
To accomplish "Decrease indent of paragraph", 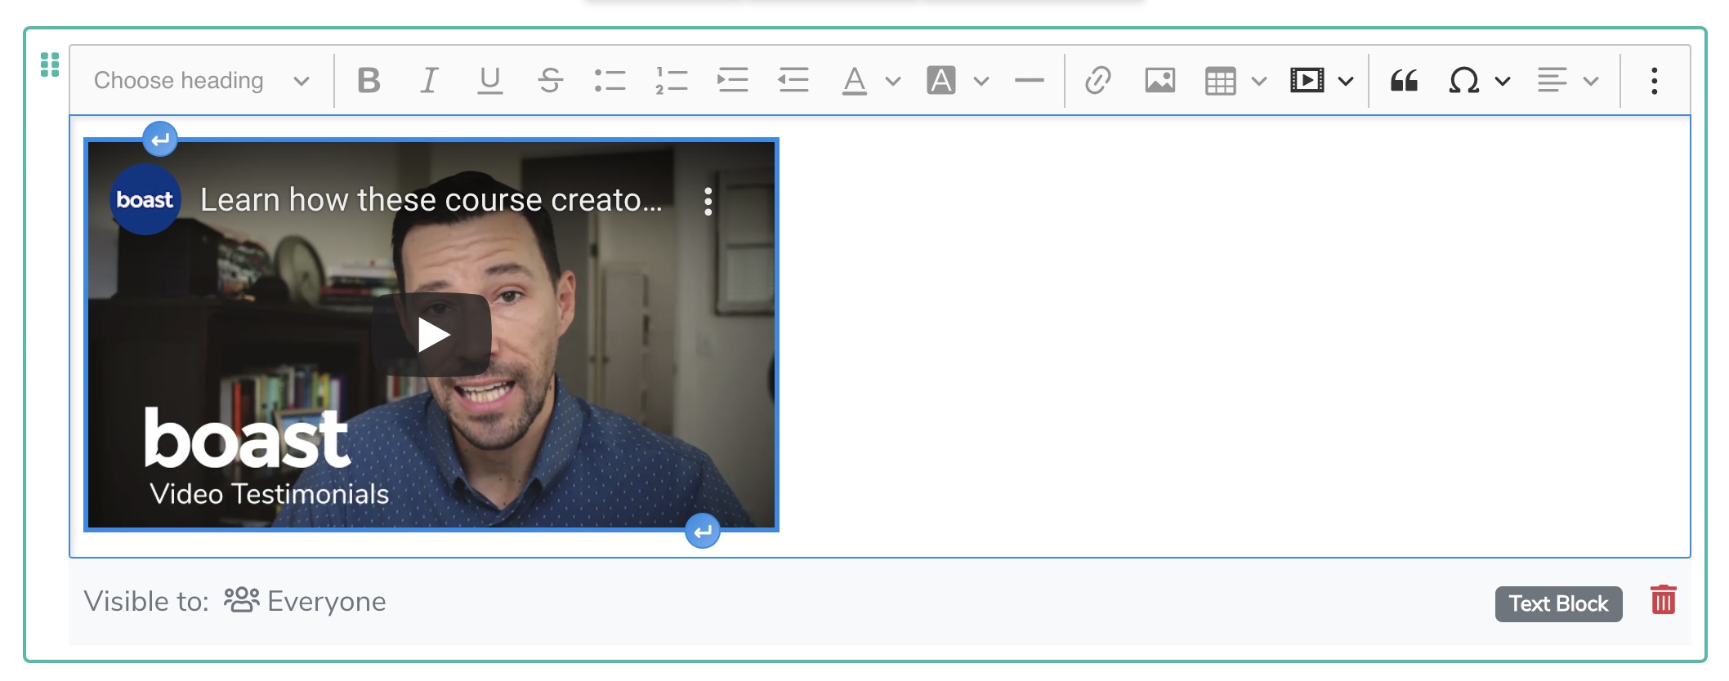I will click(793, 81).
